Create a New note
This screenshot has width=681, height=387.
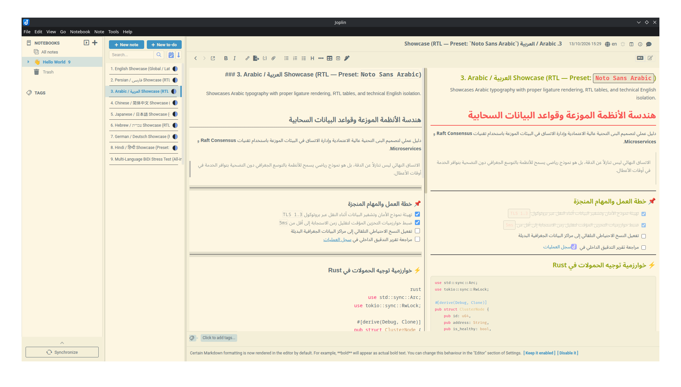(127, 45)
